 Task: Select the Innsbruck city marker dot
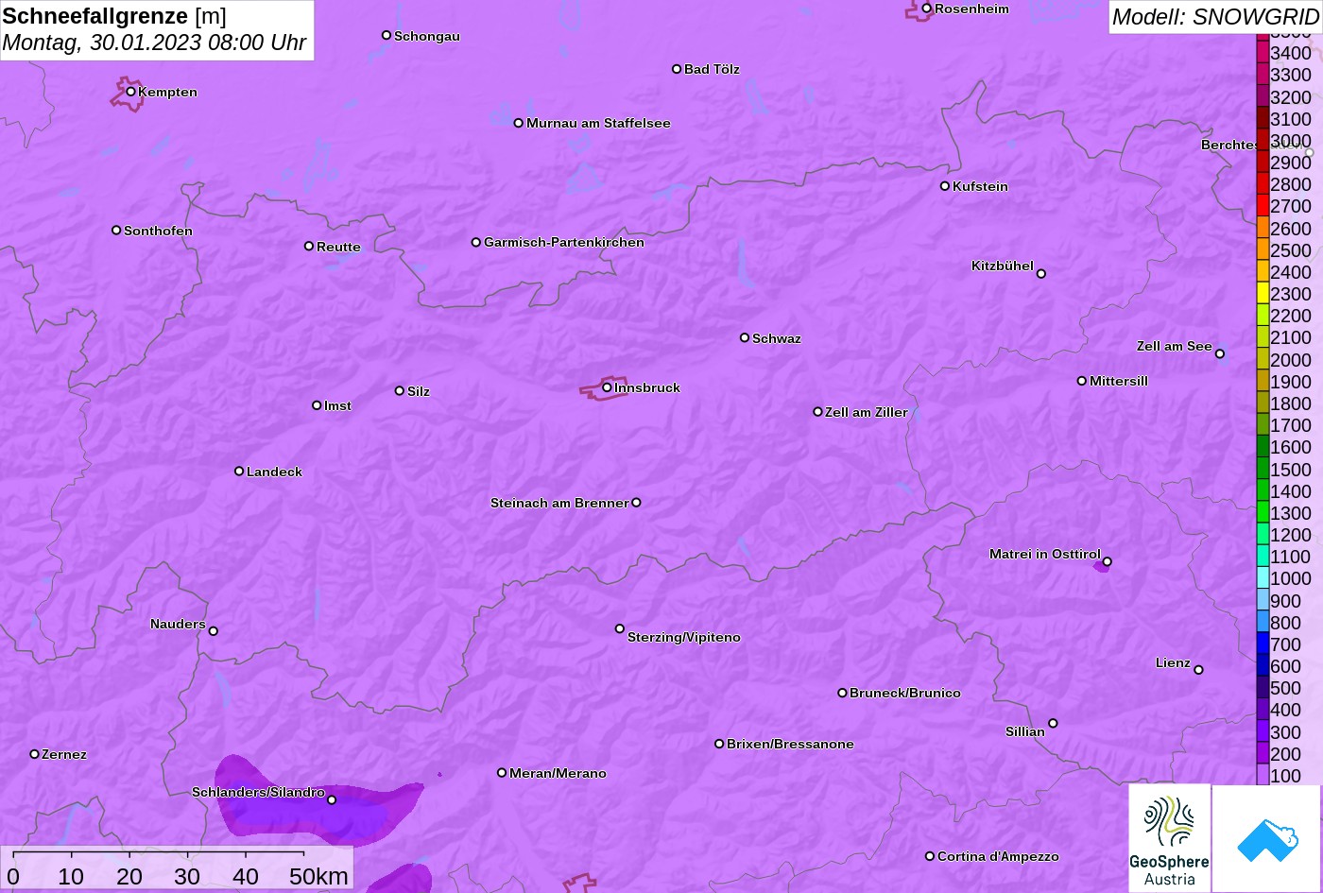pos(607,387)
